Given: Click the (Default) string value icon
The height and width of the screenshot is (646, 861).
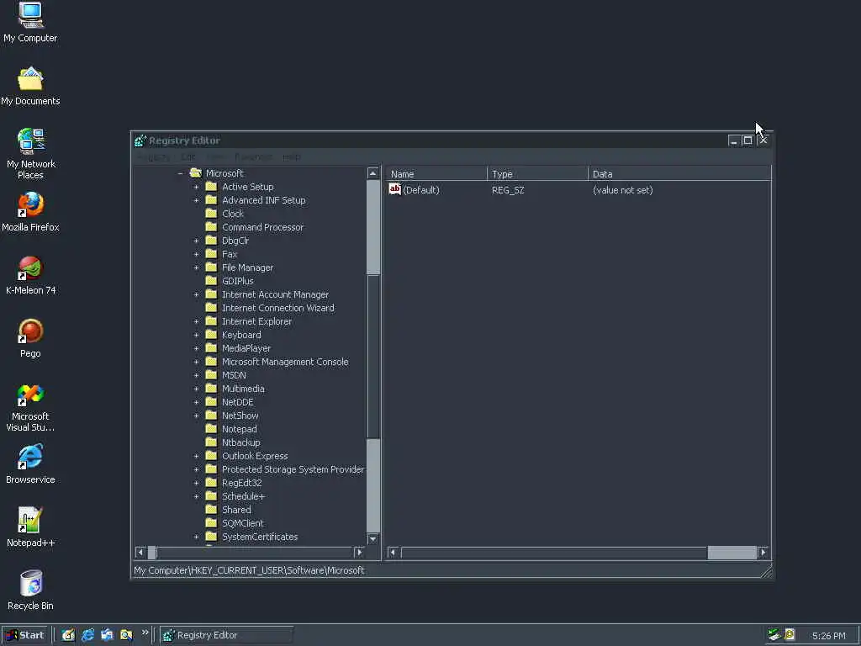Looking at the screenshot, I should pos(395,189).
